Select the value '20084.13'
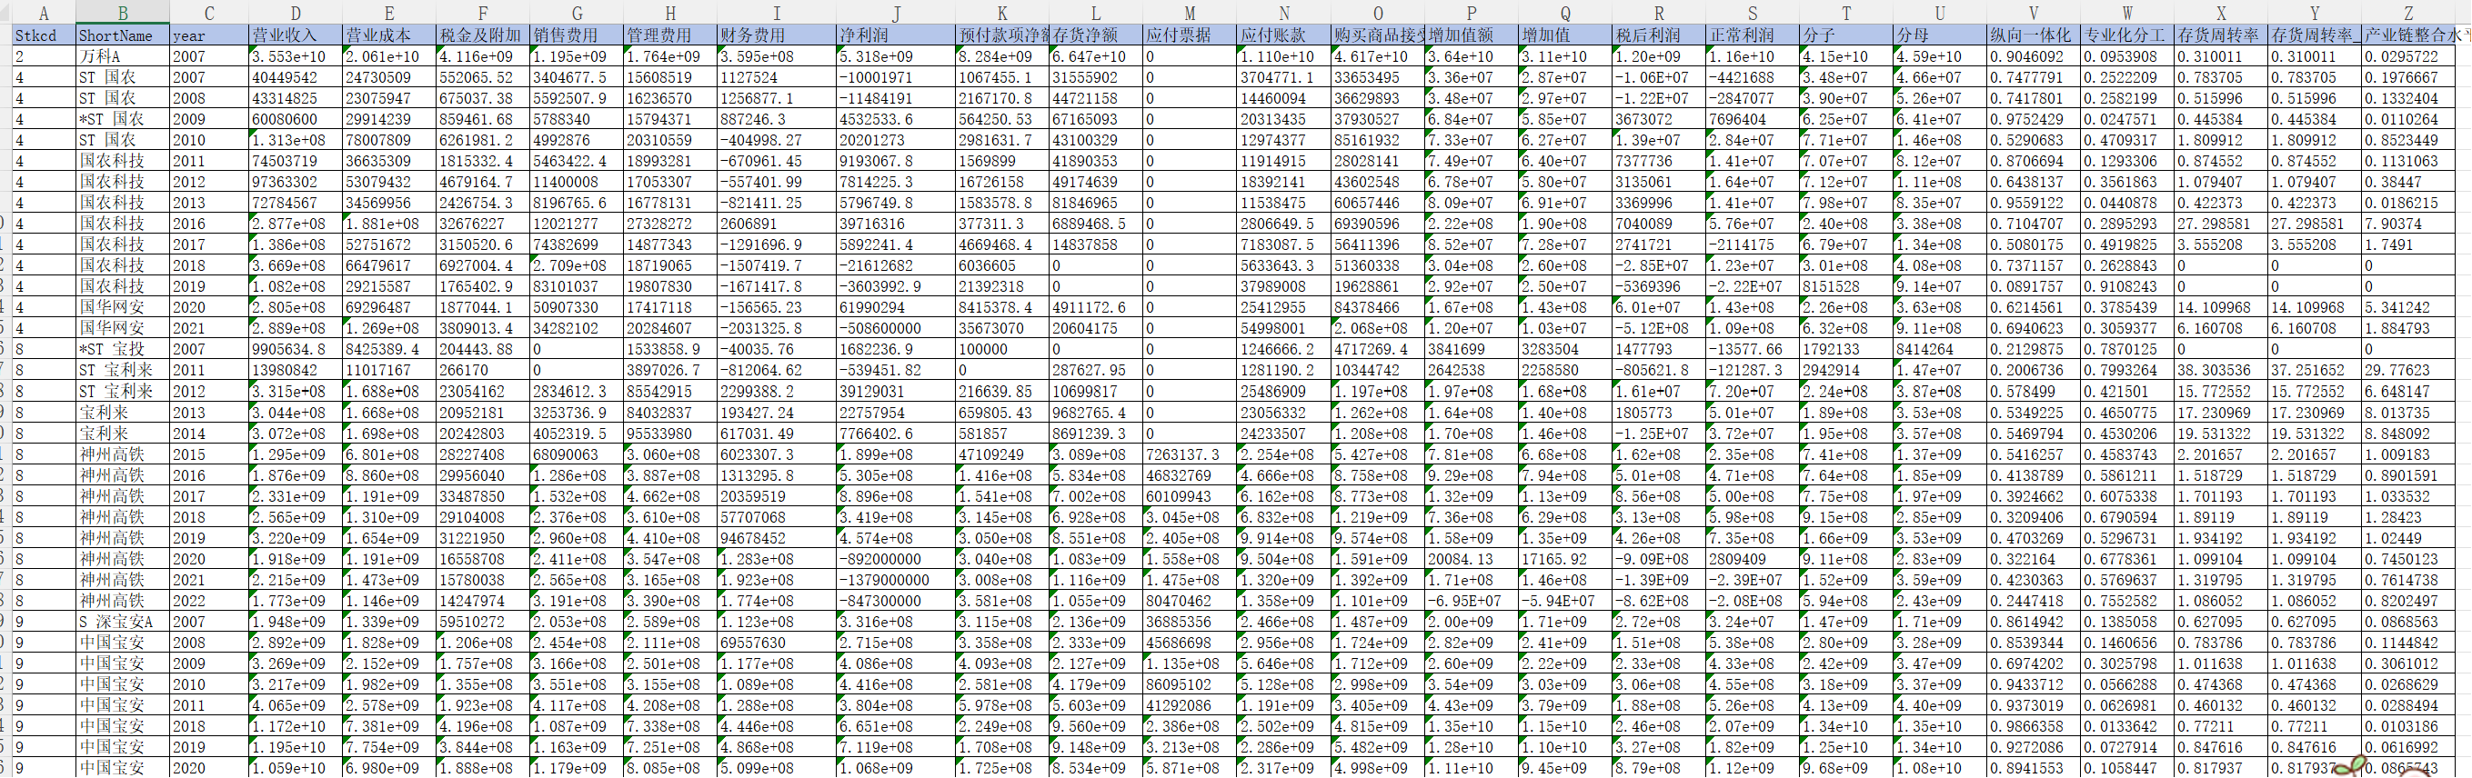This screenshot has width=2472, height=778. tap(1472, 558)
